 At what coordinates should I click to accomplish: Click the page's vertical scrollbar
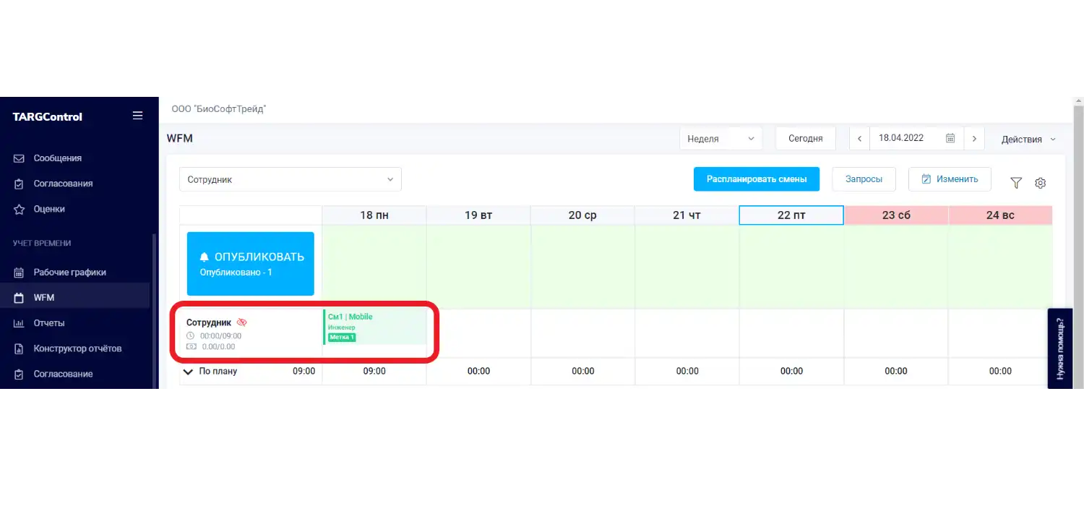(x=1078, y=246)
